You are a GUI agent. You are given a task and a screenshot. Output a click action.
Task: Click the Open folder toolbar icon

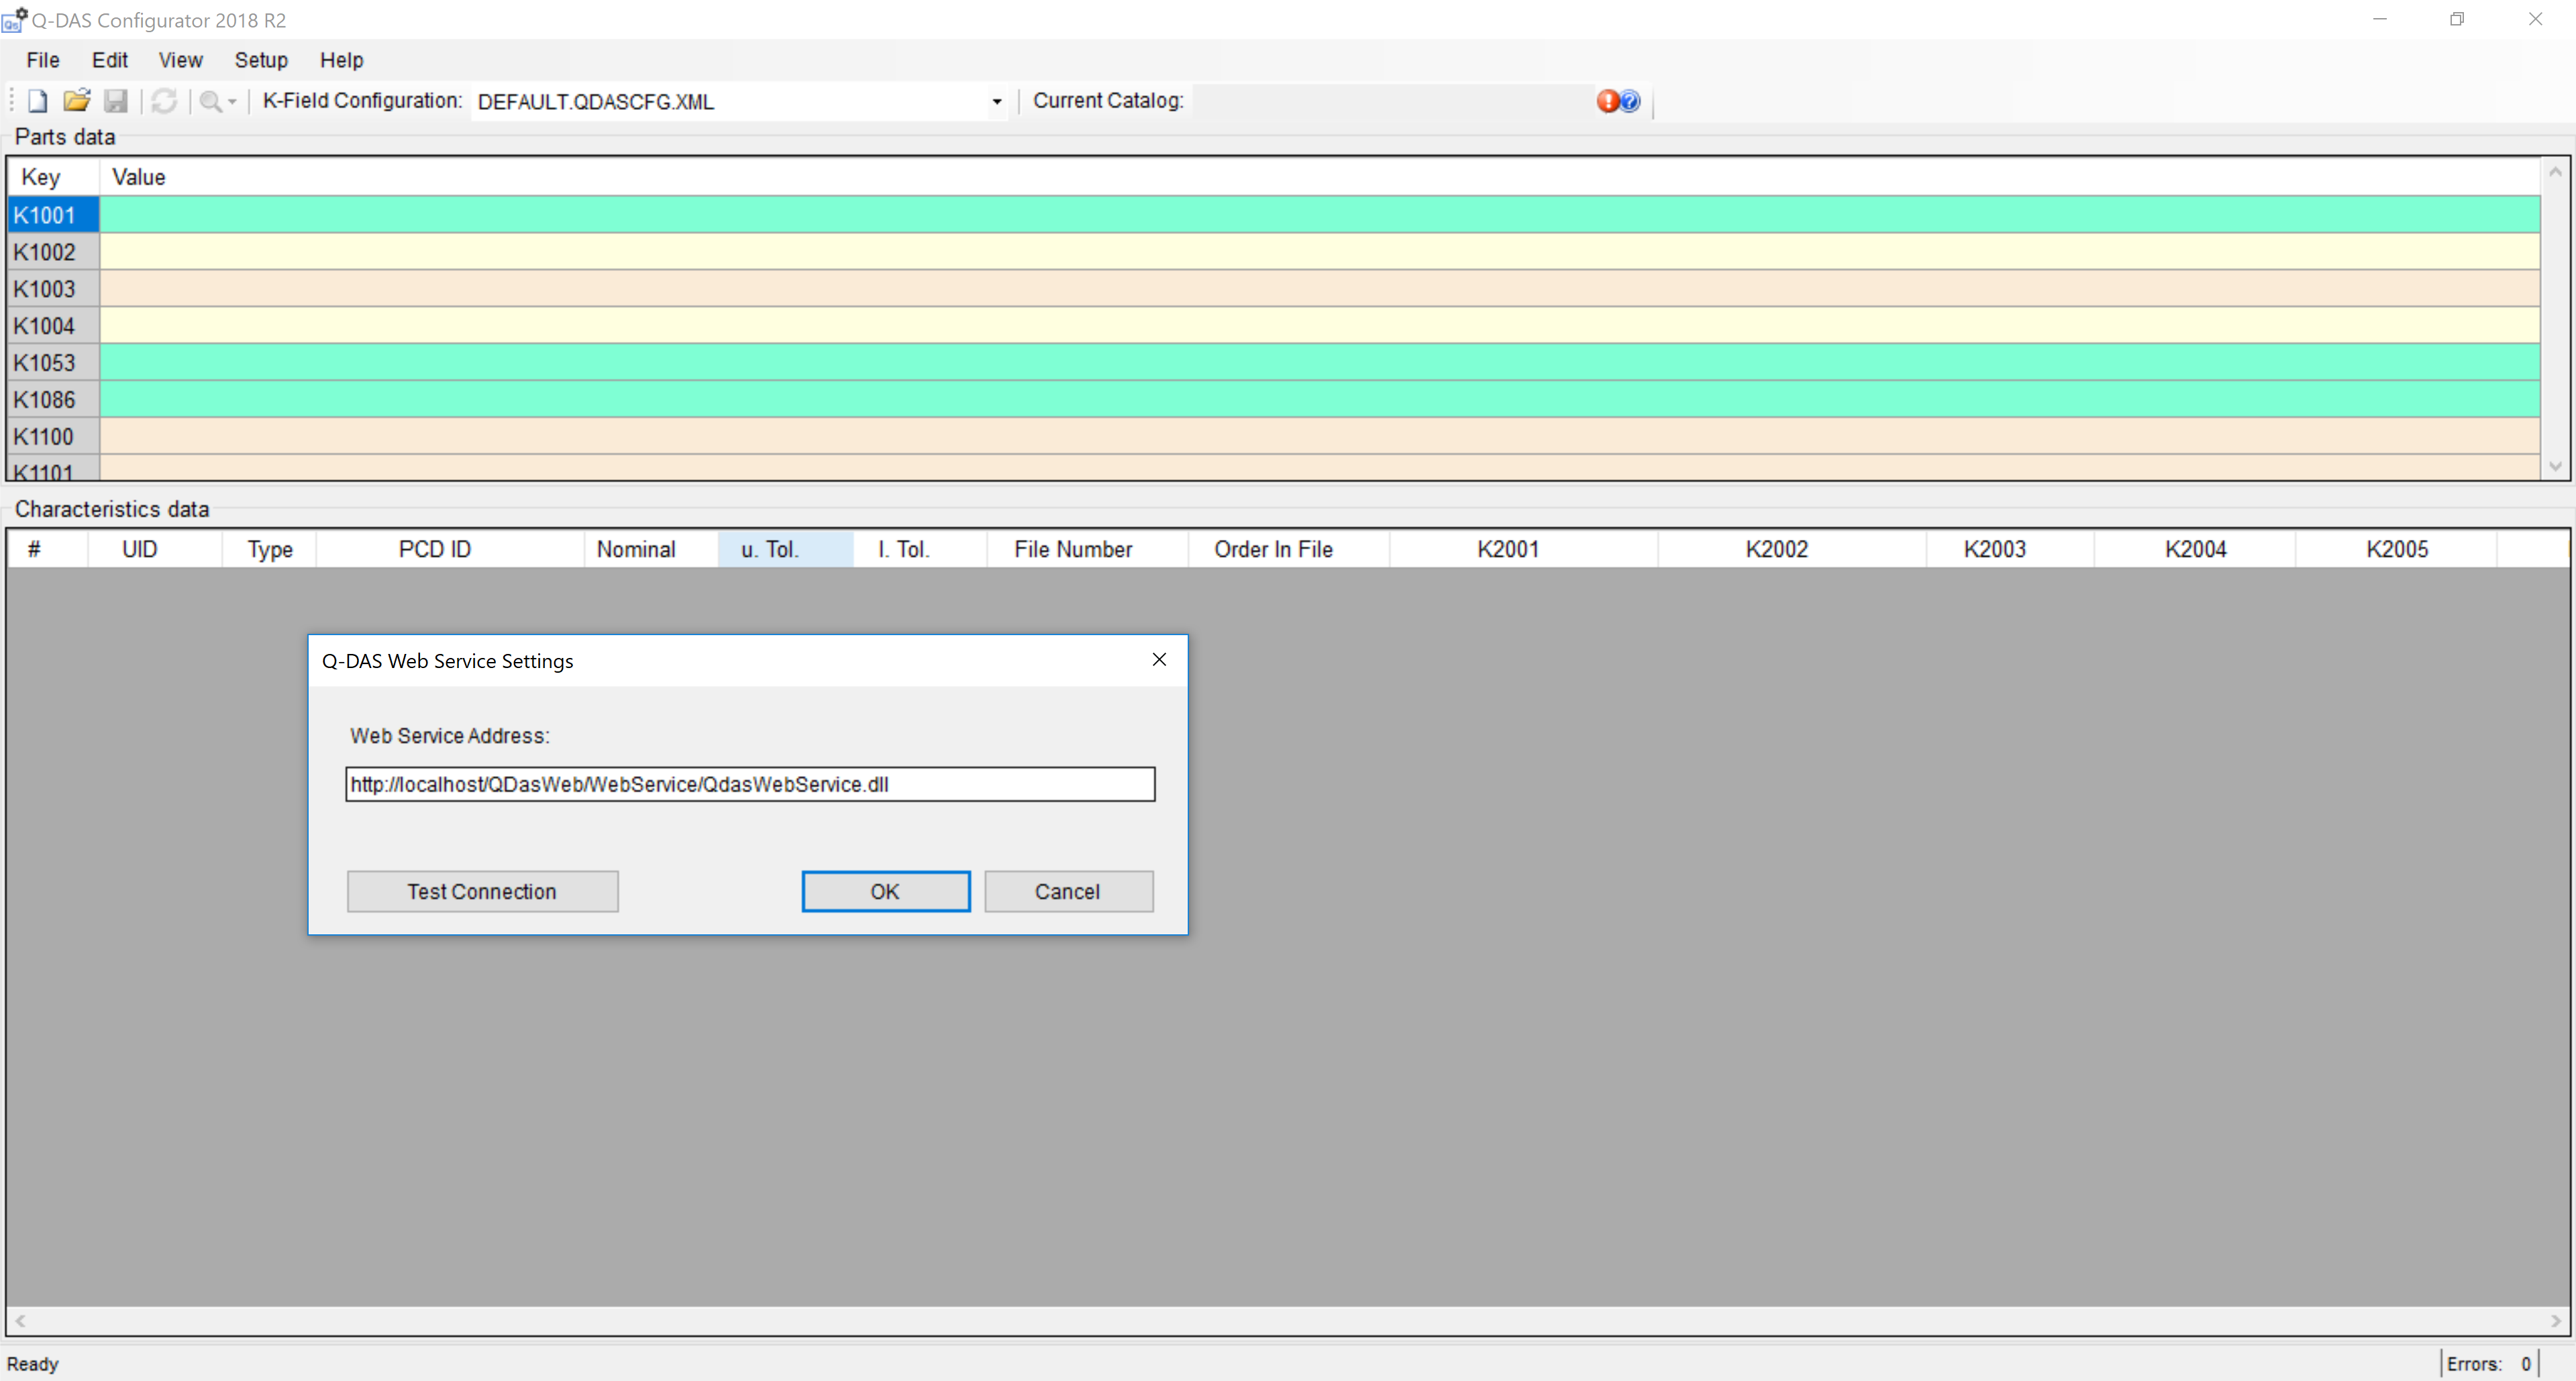coord(76,101)
